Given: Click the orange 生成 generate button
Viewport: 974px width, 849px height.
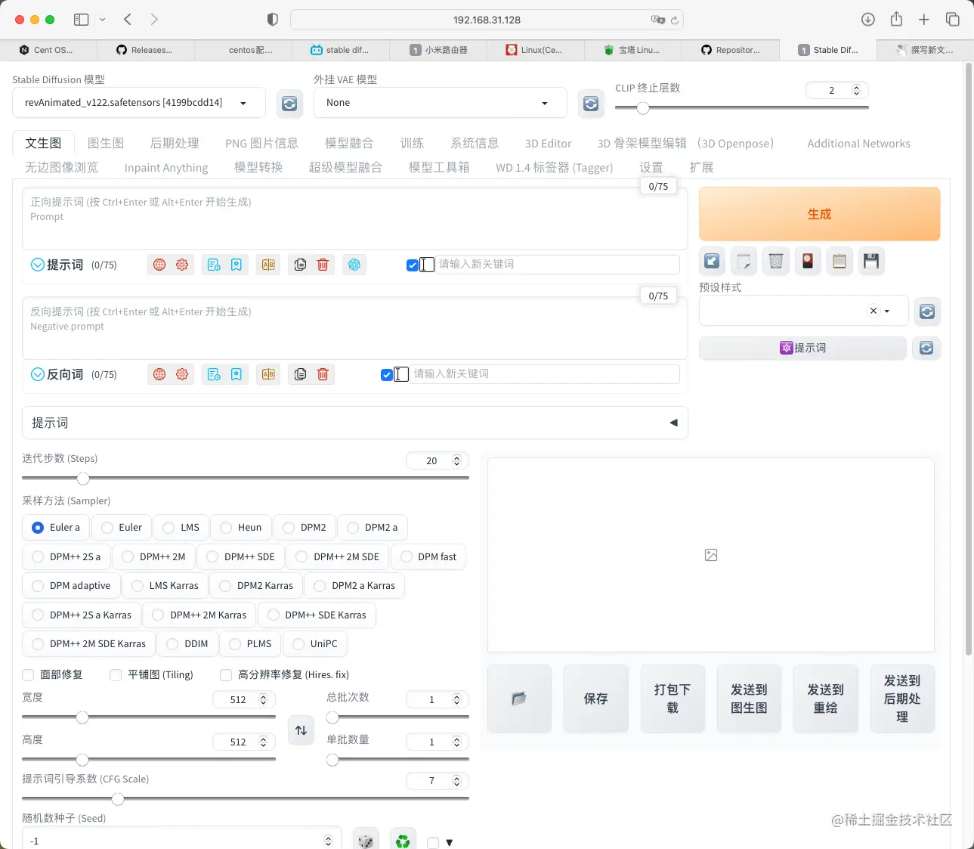Looking at the screenshot, I should tap(819, 214).
